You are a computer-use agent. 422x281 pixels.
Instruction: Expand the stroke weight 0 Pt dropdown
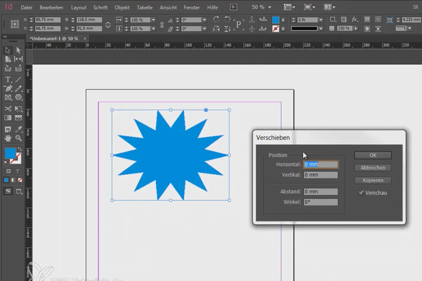pos(320,20)
